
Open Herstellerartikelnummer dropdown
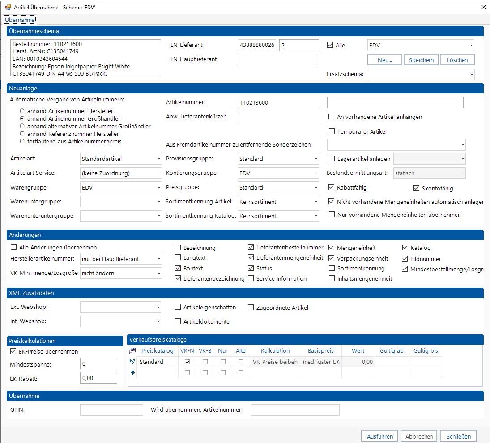click(x=159, y=259)
